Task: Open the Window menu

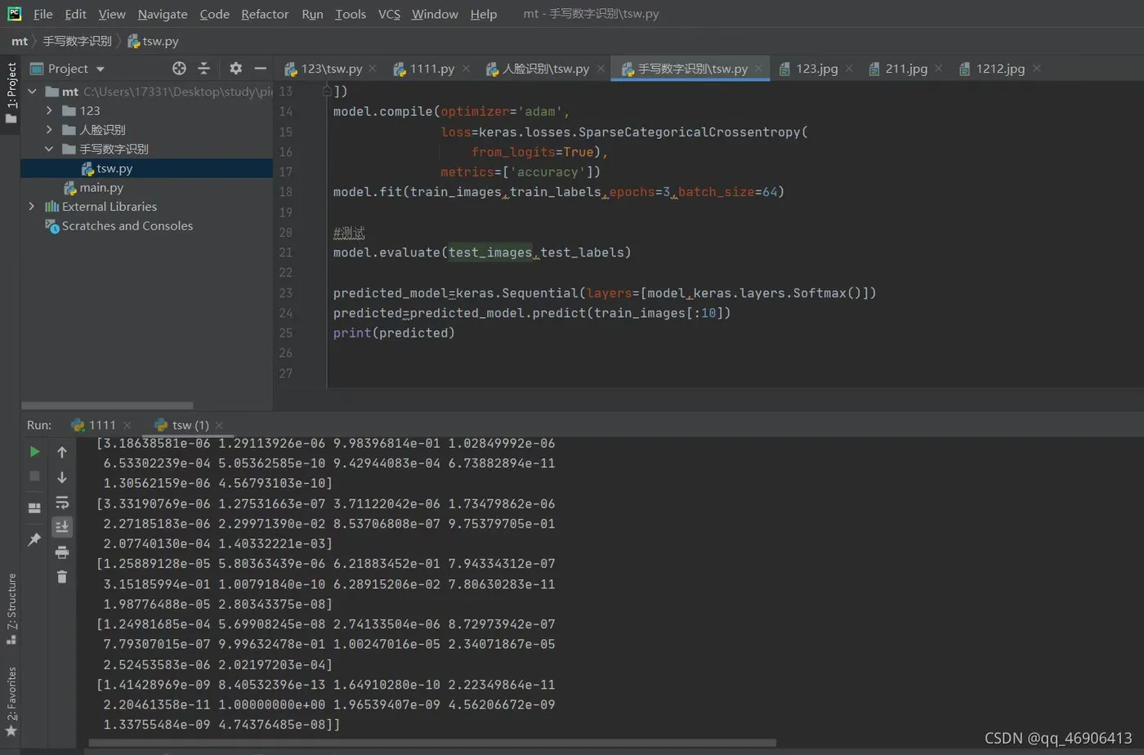Action: (435, 14)
